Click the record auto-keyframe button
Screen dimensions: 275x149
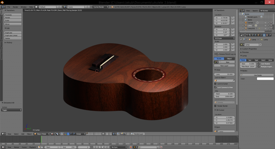[x=131, y=147]
